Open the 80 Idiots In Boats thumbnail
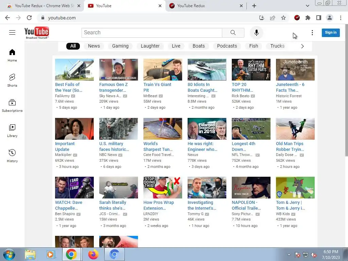This screenshot has height=261, width=348. 207,69
